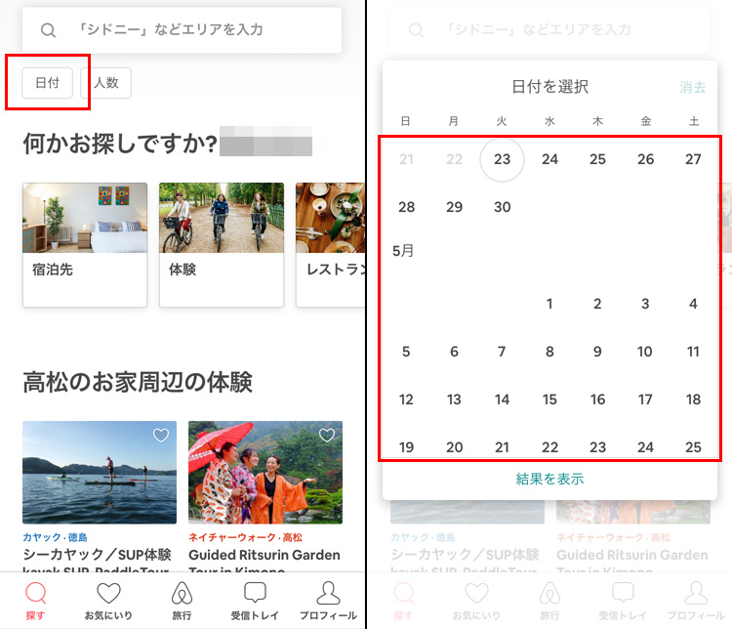Select May 5 in the calendar

406,352
